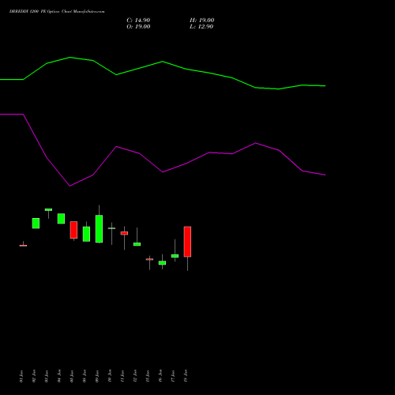Viewport: 395px width, 395px height.
Task: Select the large red candlestick for 18 Jun
Action: coord(187,242)
